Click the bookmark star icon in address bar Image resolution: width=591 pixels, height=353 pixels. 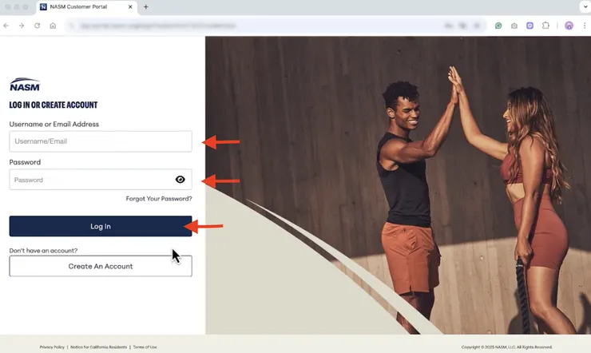tap(477, 26)
